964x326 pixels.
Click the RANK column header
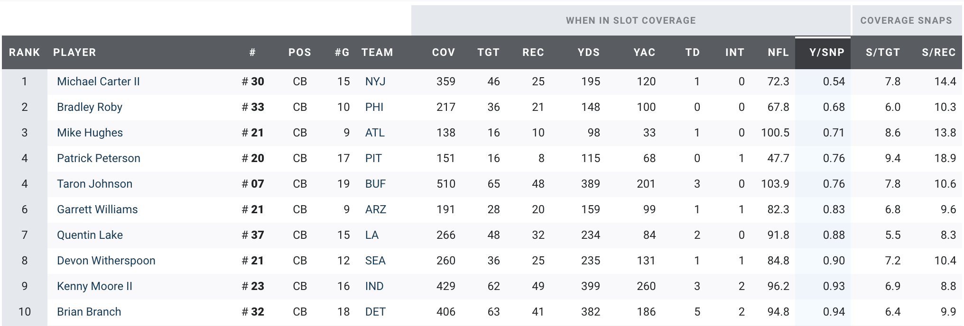(25, 52)
